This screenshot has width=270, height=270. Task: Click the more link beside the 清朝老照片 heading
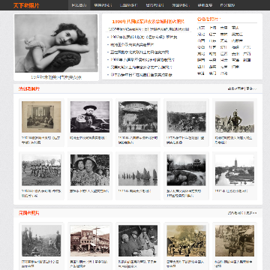point(251,88)
